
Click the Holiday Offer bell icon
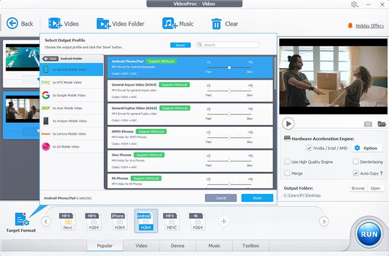[350, 25]
